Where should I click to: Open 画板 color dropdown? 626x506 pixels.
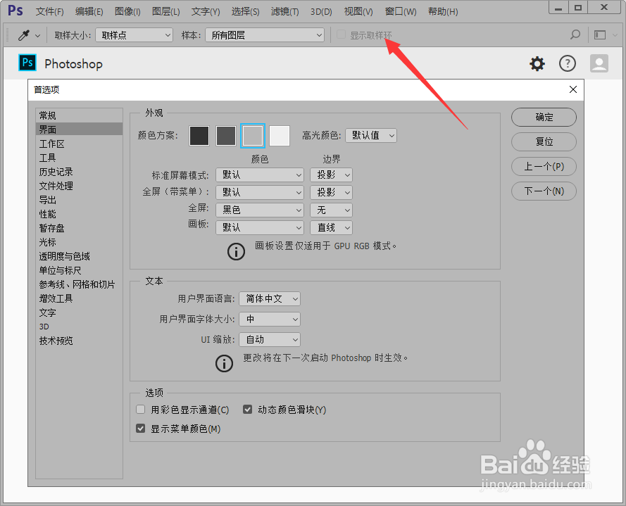(x=260, y=227)
